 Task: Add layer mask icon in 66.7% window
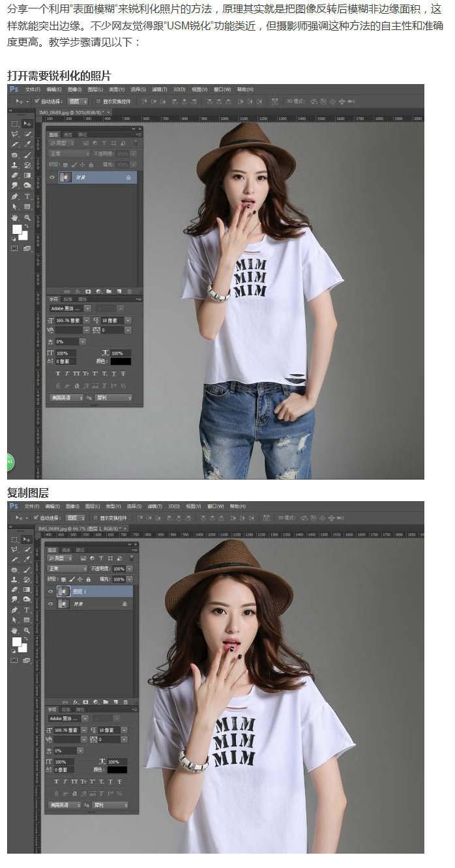(x=85, y=702)
